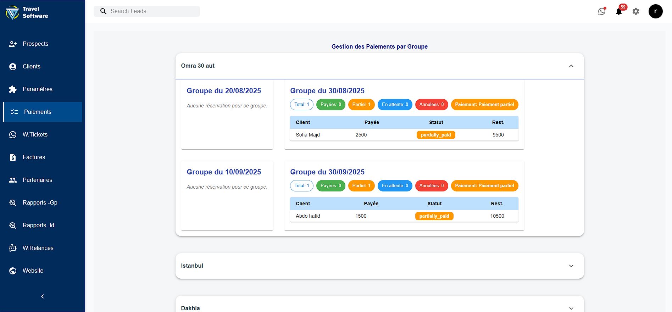
Task: Open the user avatar menu
Action: pyautogui.click(x=655, y=11)
